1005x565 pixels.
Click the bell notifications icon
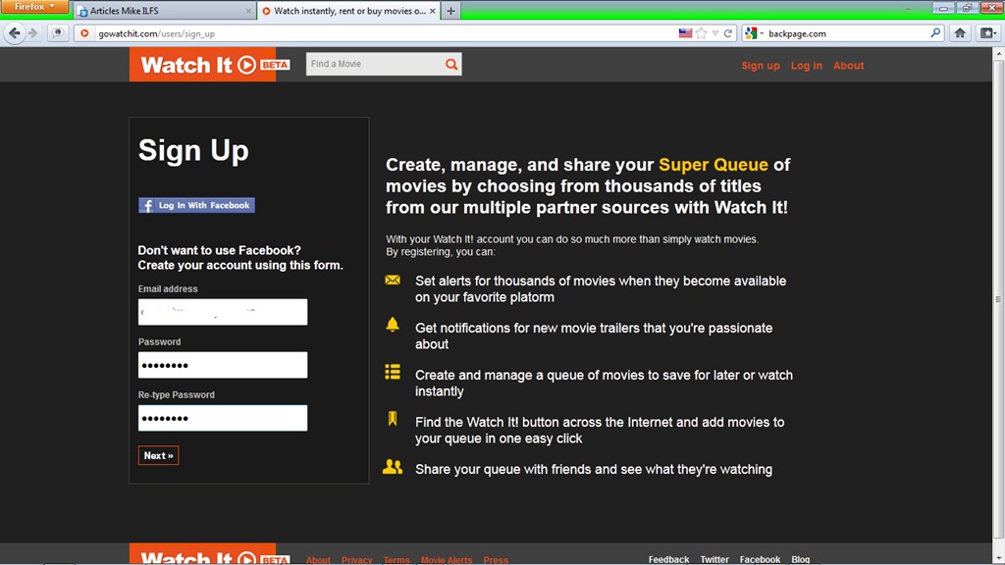[x=393, y=325]
